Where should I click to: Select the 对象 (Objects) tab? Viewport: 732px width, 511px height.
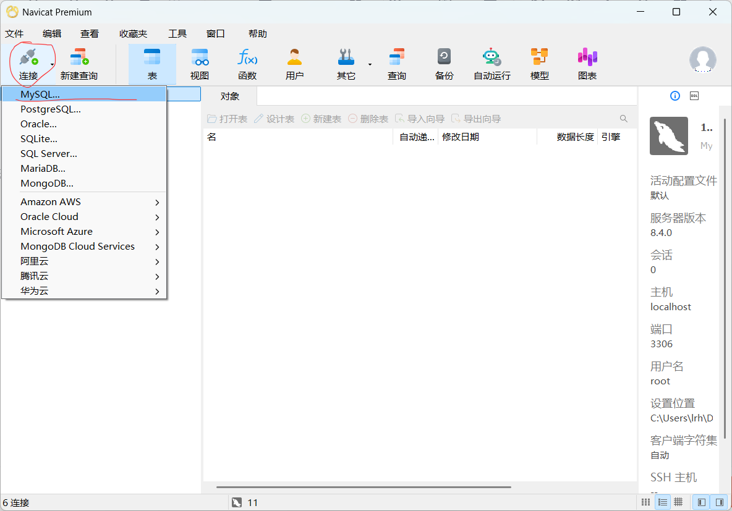point(230,96)
